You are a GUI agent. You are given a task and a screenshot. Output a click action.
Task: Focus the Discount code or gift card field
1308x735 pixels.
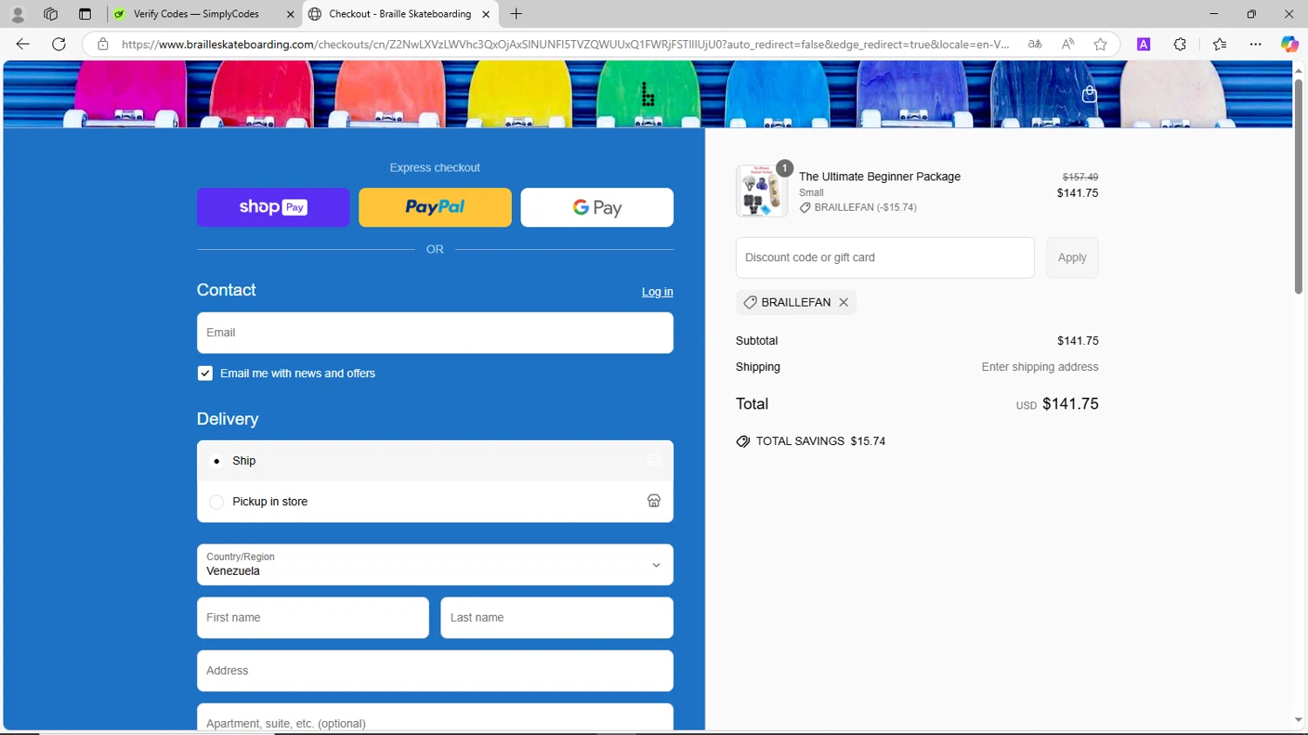[x=885, y=258]
